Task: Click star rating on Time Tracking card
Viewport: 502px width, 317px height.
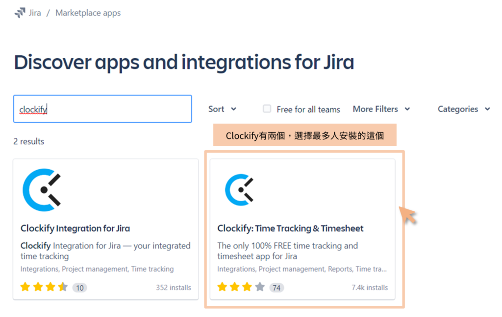Action: (241, 287)
